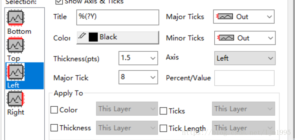Select the Bottom axis icon
295x140 pixels.
coord(15,18)
